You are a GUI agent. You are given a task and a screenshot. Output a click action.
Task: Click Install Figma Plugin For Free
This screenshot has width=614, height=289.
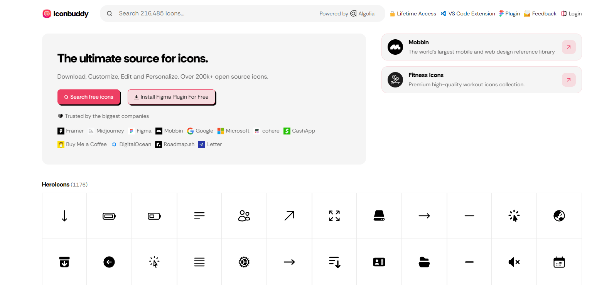point(171,97)
